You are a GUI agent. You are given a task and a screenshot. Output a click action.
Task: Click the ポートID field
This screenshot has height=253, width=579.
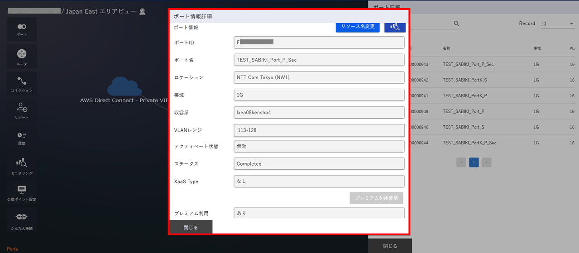pyautogui.click(x=319, y=42)
